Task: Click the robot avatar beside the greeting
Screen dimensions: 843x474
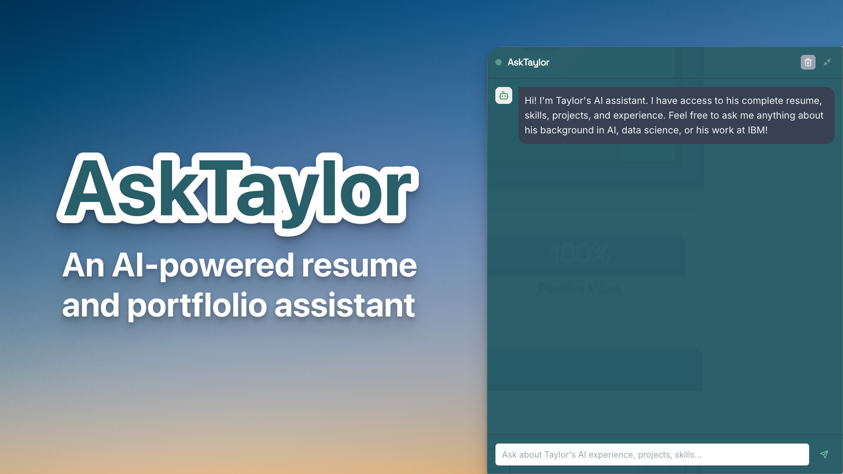Action: pyautogui.click(x=504, y=95)
